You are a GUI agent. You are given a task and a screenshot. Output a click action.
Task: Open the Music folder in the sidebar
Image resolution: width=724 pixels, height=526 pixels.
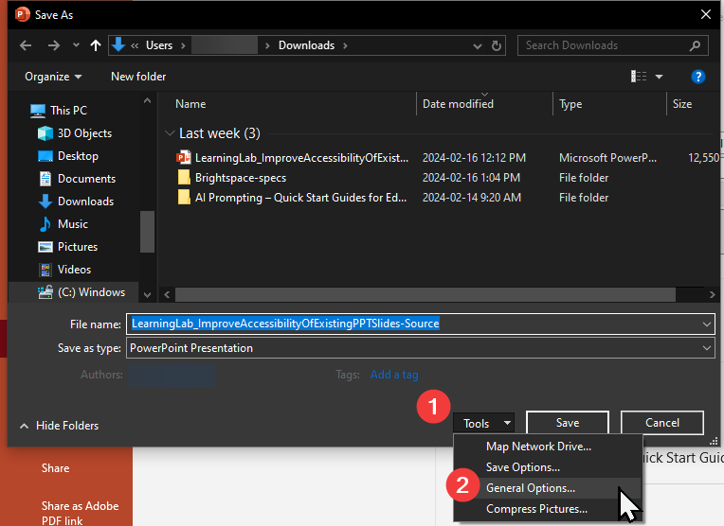click(x=72, y=224)
